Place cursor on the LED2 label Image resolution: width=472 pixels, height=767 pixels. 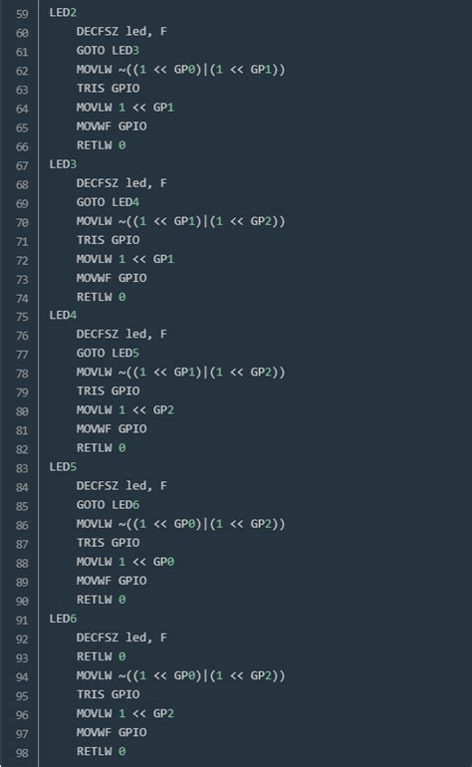(x=63, y=13)
